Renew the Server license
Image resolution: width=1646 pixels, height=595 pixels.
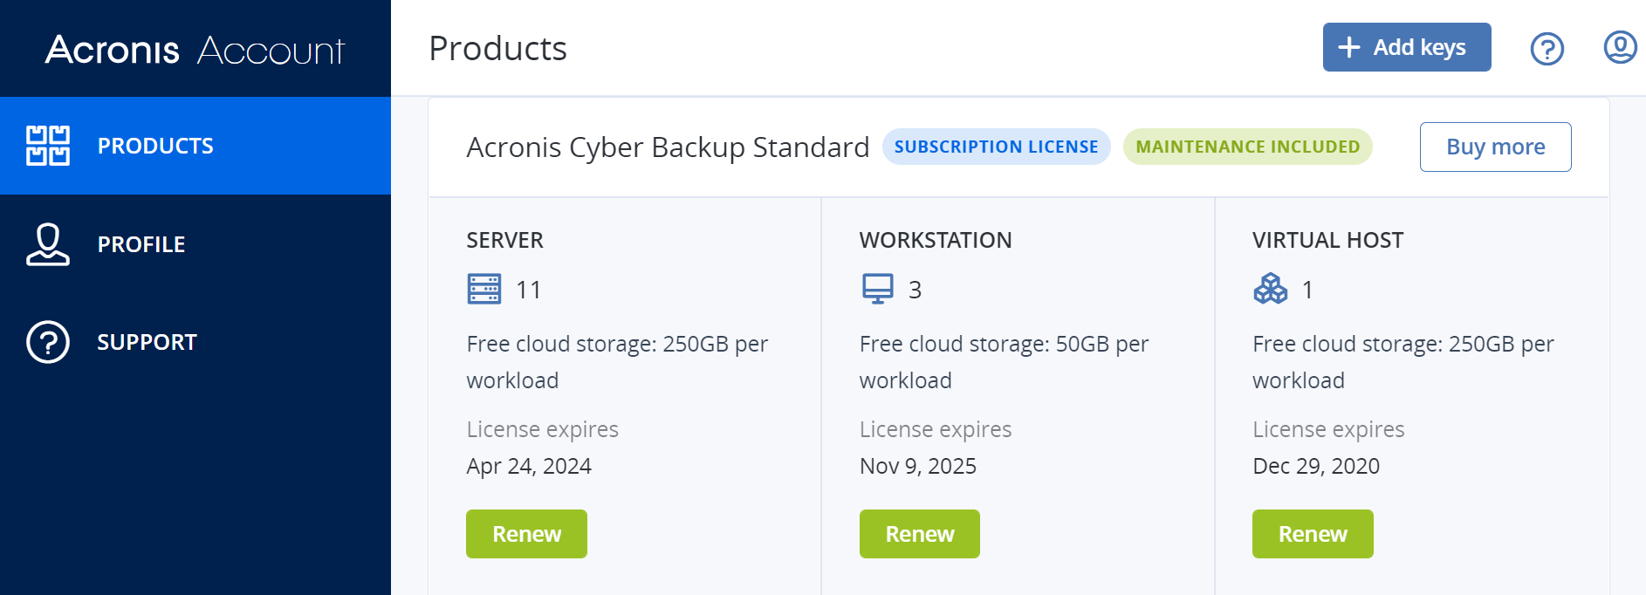(526, 534)
